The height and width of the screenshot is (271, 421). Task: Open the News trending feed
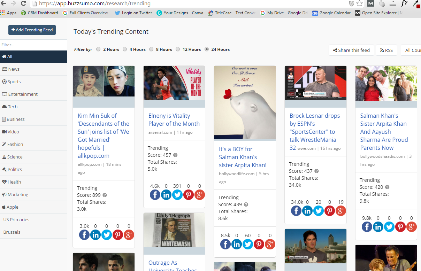click(x=33, y=69)
